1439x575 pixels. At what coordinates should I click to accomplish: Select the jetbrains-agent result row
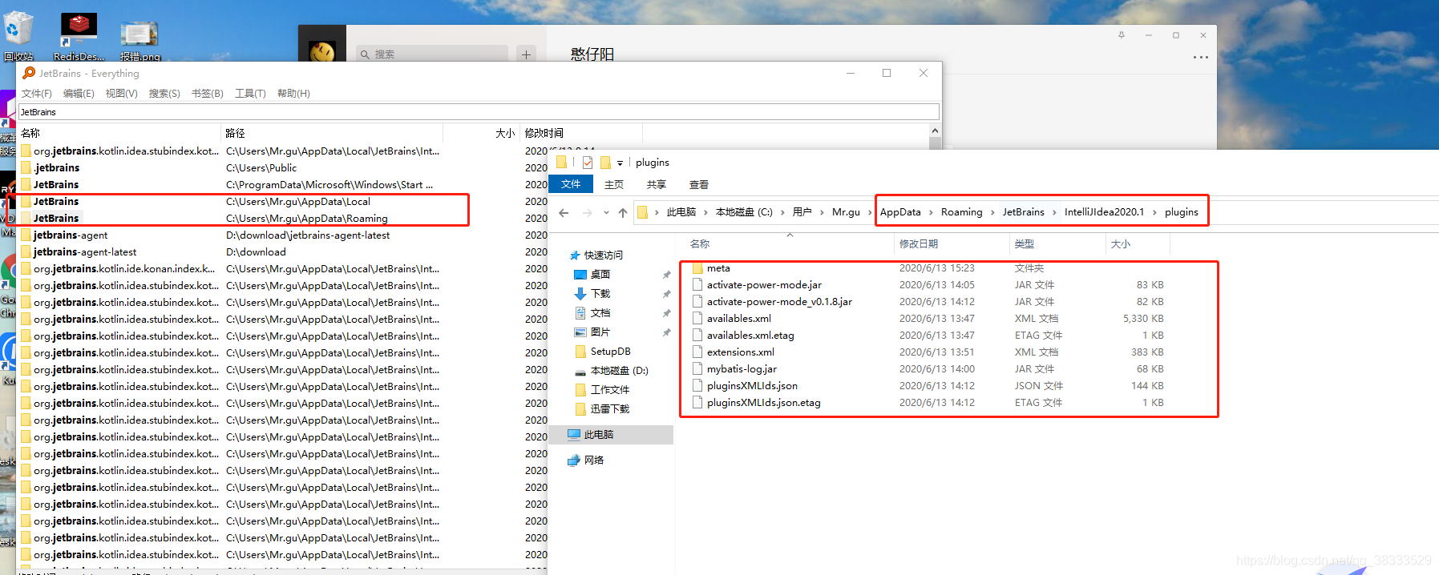[71, 235]
